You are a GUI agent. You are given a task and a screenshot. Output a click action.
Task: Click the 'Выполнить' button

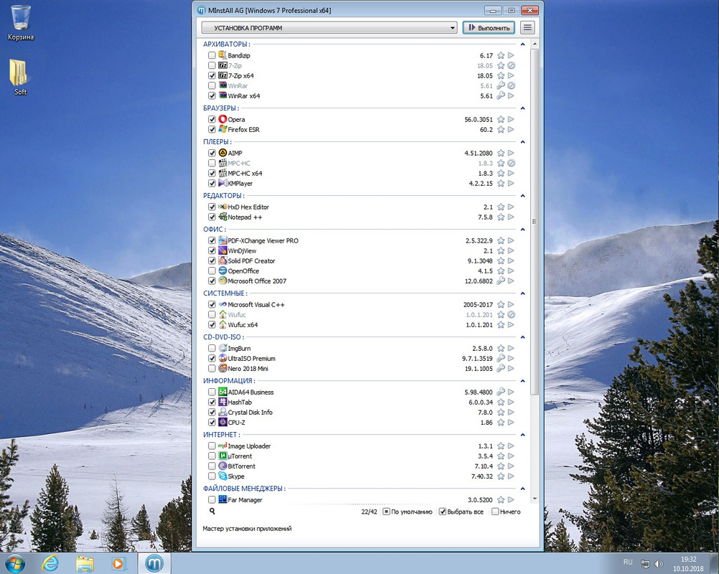coord(489,27)
